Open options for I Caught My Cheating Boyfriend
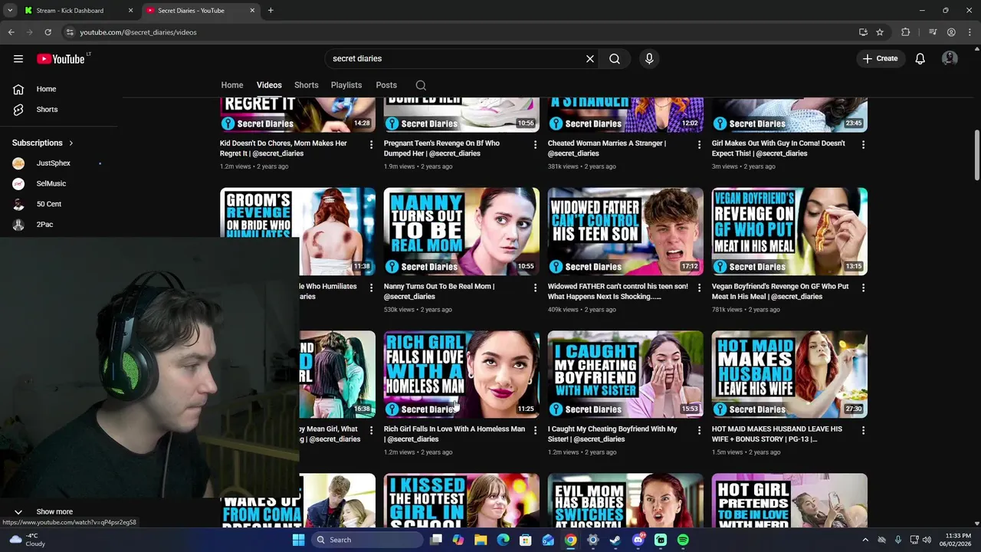The image size is (981, 552). (699, 430)
